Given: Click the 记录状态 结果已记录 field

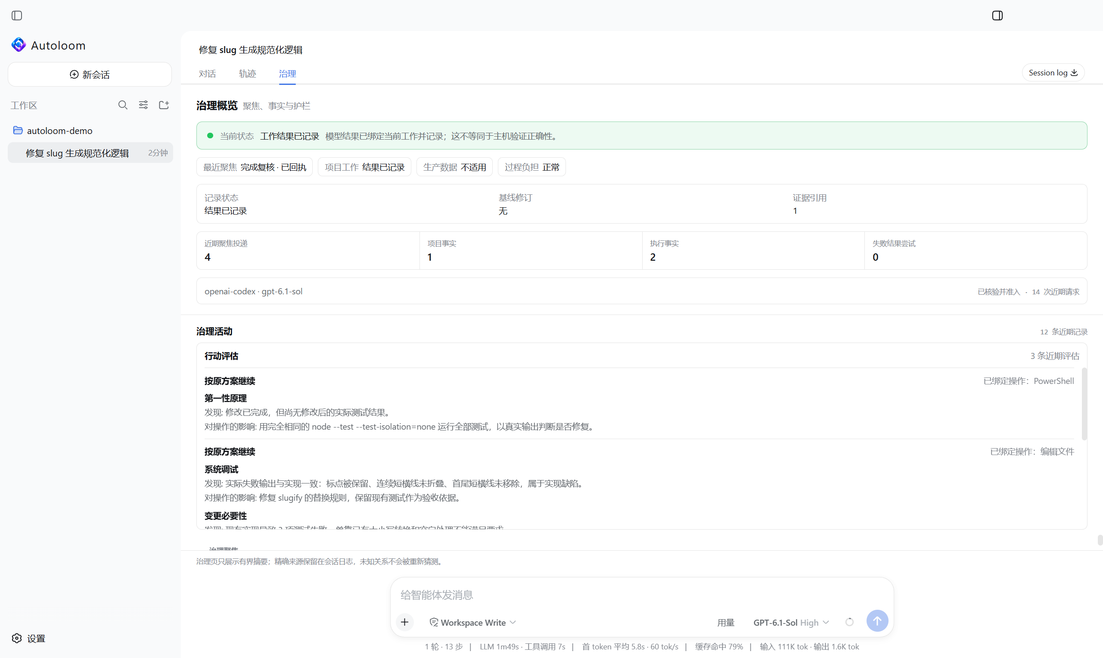Looking at the screenshot, I should [x=225, y=204].
